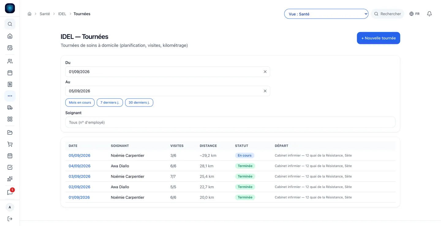The image size is (441, 226).
Task: Click the En cours status badge
Action: coord(245,156)
